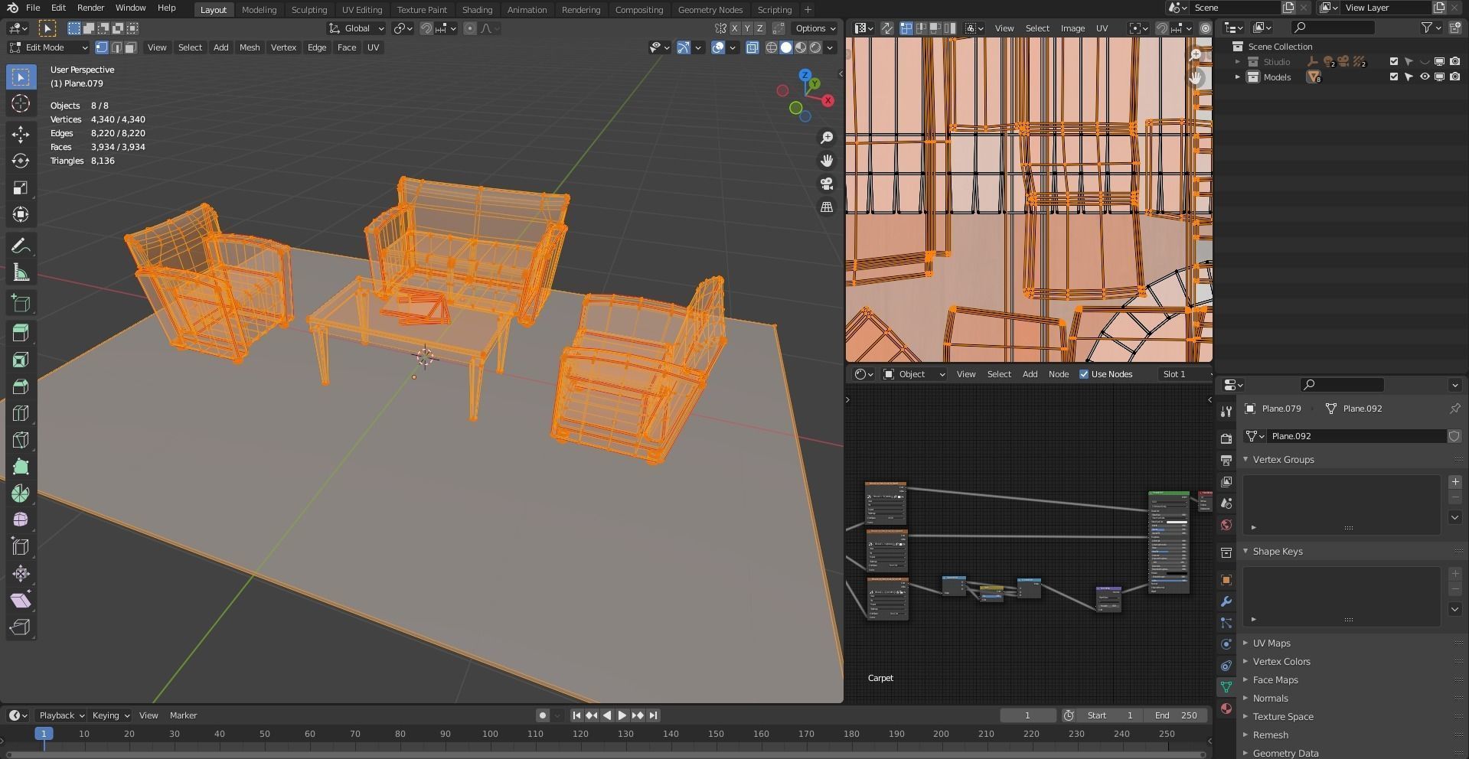Open the File menu
The image size is (1469, 759).
click(x=33, y=8)
